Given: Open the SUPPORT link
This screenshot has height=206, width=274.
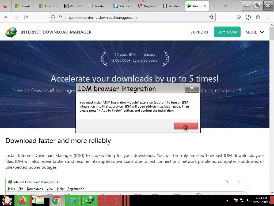Looking at the screenshot, I should pyautogui.click(x=199, y=32).
